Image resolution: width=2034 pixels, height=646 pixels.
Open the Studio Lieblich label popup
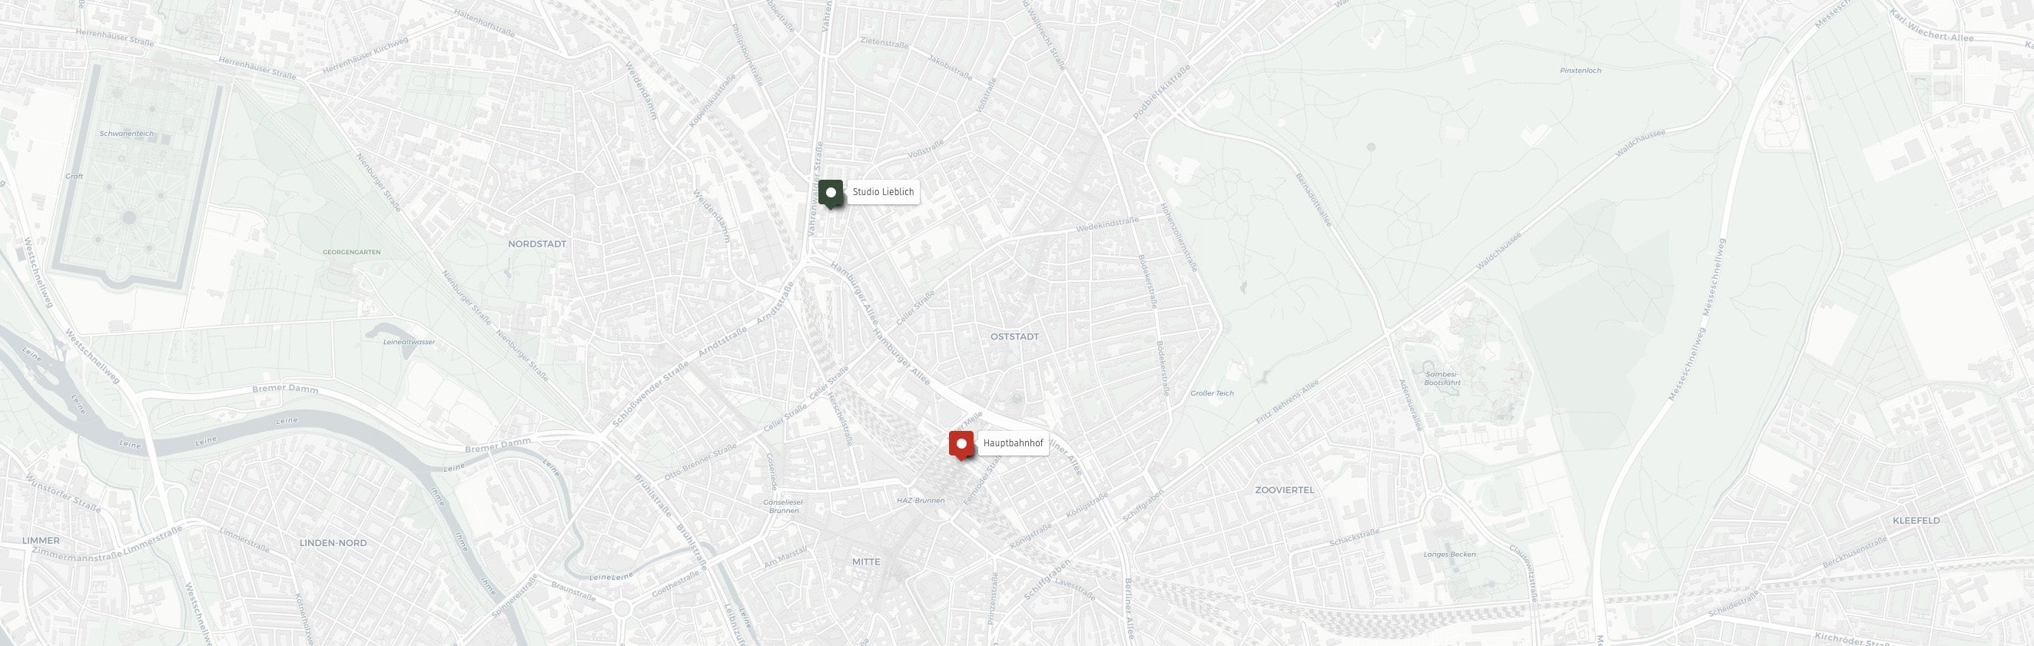click(x=883, y=192)
